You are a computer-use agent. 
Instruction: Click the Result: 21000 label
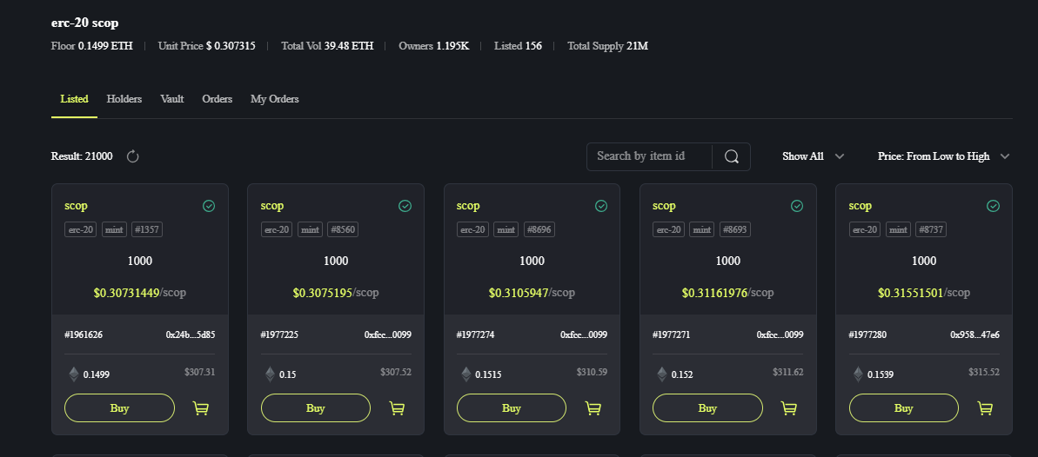pos(82,156)
